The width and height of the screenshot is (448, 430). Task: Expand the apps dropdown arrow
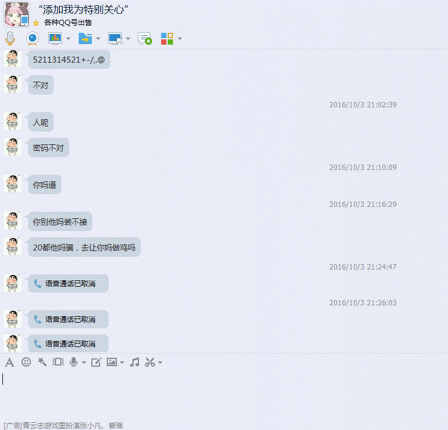180,39
